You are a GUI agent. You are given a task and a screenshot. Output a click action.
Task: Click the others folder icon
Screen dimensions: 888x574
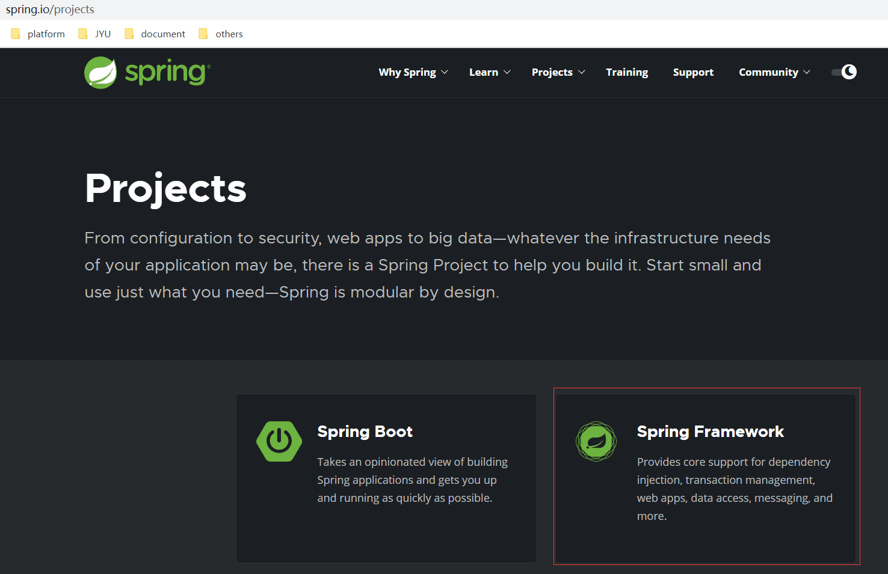pyautogui.click(x=203, y=34)
